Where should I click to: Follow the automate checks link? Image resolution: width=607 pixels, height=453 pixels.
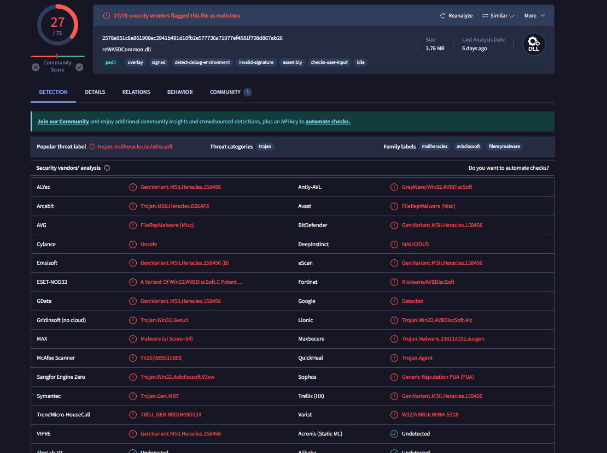pyautogui.click(x=328, y=121)
